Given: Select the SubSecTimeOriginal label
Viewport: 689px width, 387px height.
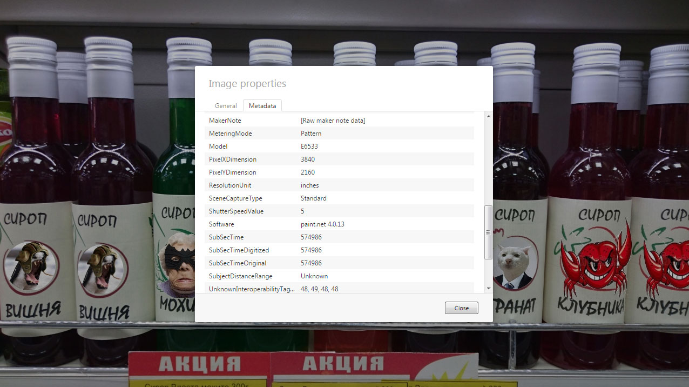Looking at the screenshot, I should 238,263.
